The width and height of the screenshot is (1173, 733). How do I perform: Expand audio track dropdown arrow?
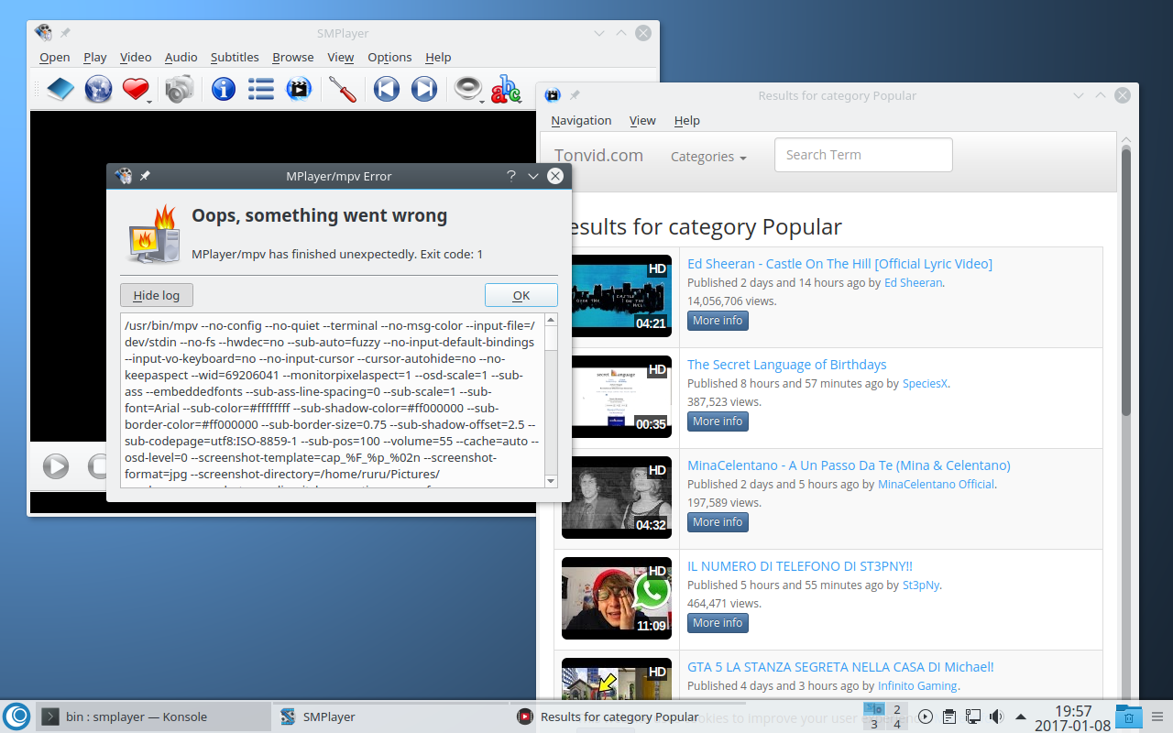[x=483, y=101]
